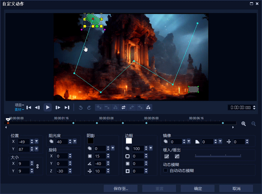Open the position Y value dropdown
262x194 pixels.
(x=36, y=149)
